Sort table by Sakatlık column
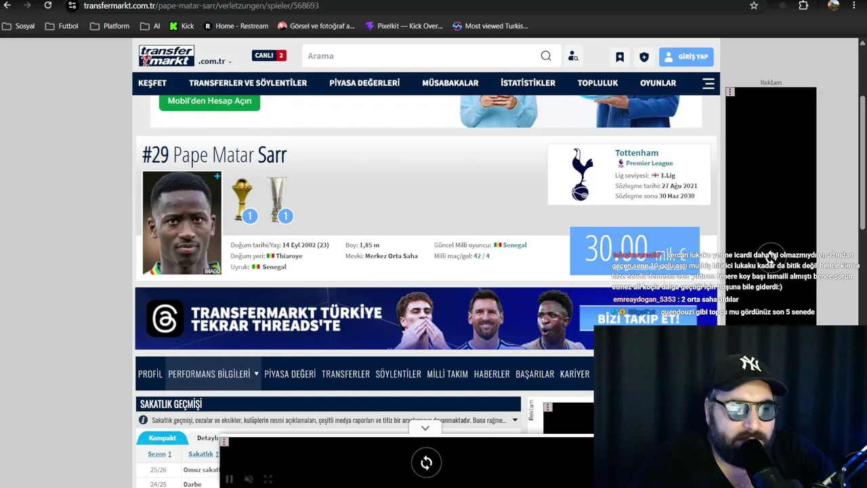 [203, 454]
